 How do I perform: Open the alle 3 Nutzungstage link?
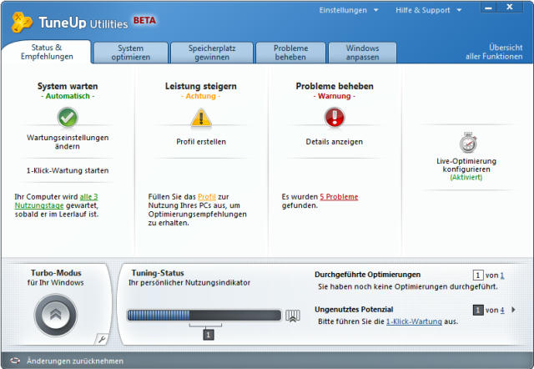pyautogui.click(x=56, y=201)
